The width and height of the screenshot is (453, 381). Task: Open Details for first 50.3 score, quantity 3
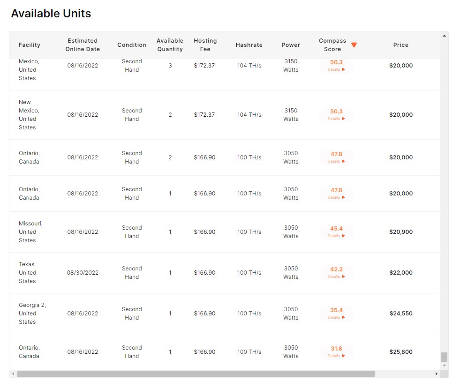[336, 69]
